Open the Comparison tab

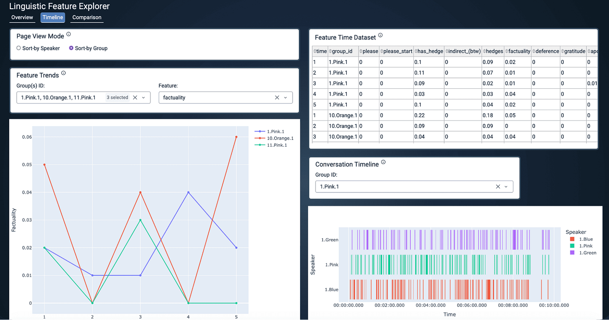[87, 17]
